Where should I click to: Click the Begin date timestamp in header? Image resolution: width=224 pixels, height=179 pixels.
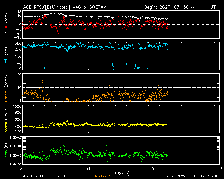(182, 7)
